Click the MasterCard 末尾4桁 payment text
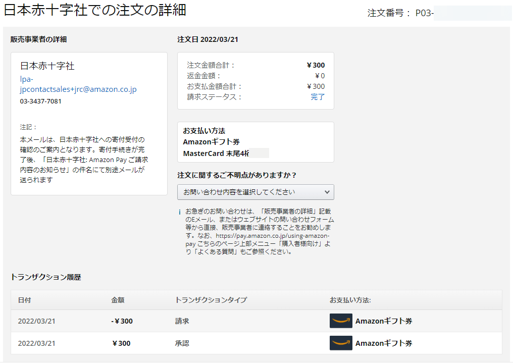This screenshot has height=364, width=513. click(x=216, y=153)
